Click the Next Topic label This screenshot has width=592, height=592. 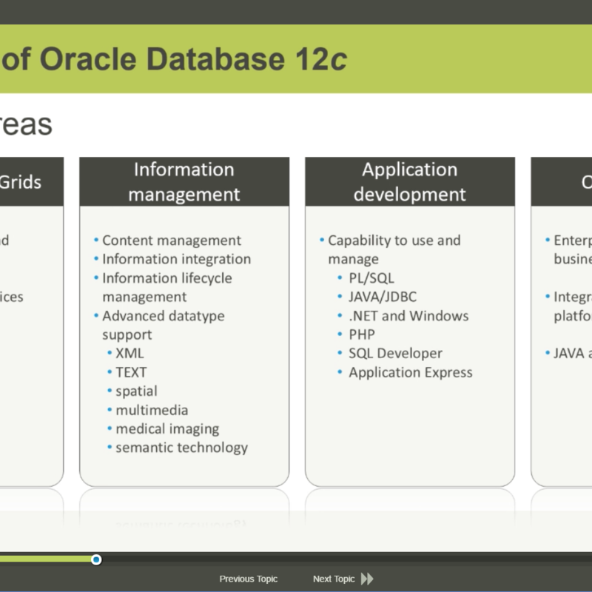(334, 579)
